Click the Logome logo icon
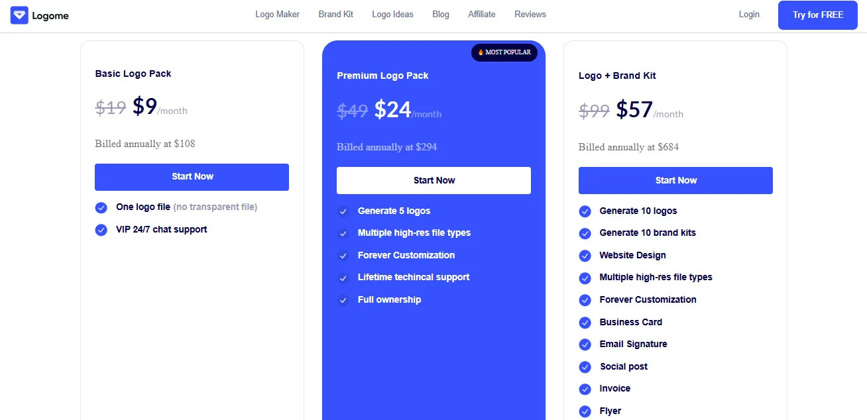 [19, 15]
